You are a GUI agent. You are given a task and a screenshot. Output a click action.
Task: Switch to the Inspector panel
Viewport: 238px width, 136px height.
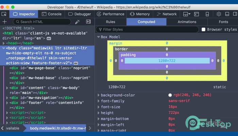point(24,14)
